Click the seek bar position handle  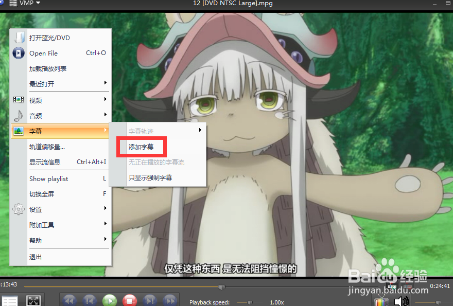(x=221, y=287)
